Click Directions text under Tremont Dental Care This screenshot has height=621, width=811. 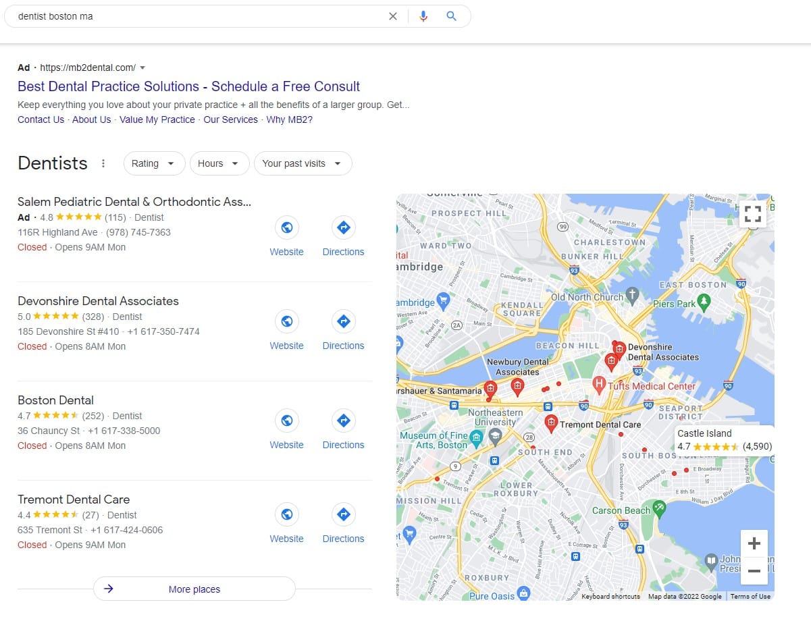344,539
